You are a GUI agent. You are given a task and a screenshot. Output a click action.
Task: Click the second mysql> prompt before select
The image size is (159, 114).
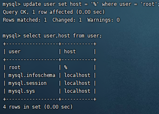tap(11, 36)
